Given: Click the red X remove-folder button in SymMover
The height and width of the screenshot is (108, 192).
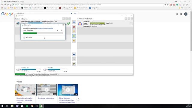Looking at the screenshot, I should [x=74, y=27].
